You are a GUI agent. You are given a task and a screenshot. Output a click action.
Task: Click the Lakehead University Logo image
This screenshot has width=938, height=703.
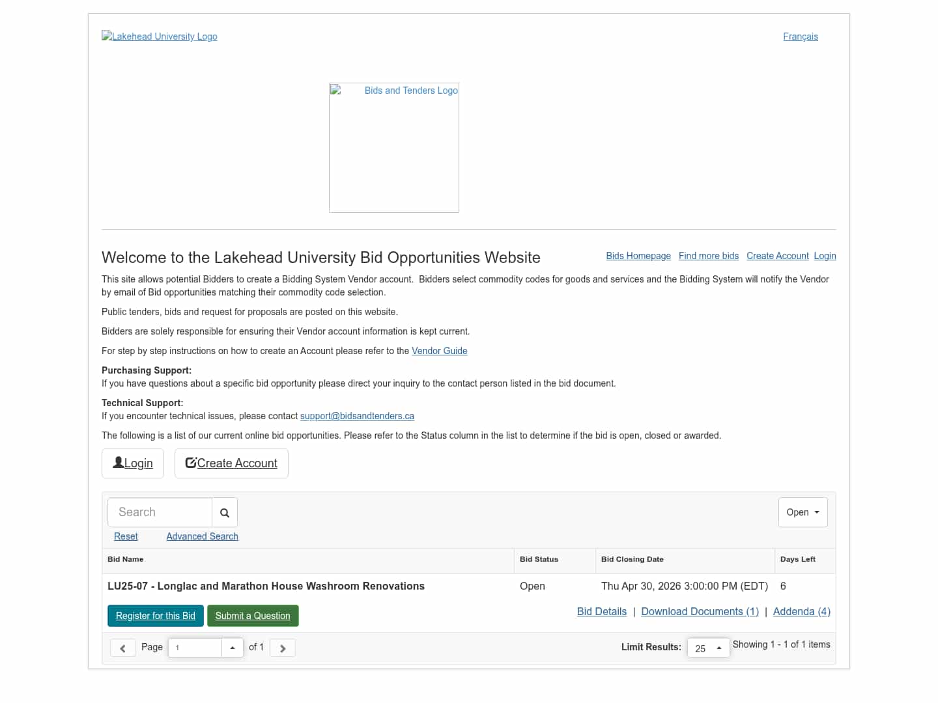click(x=160, y=36)
